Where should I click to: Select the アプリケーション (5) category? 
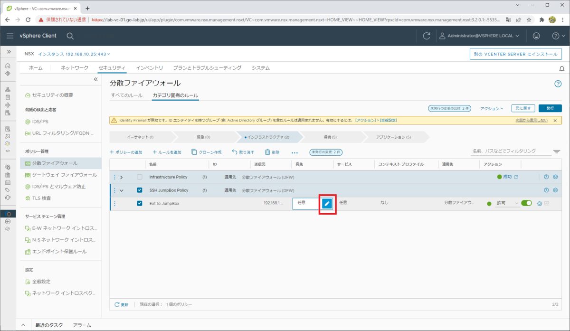point(393,137)
